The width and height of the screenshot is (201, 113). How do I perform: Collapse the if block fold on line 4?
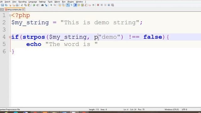10,37
